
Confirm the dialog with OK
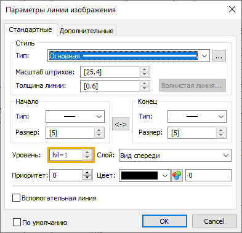[164, 221]
